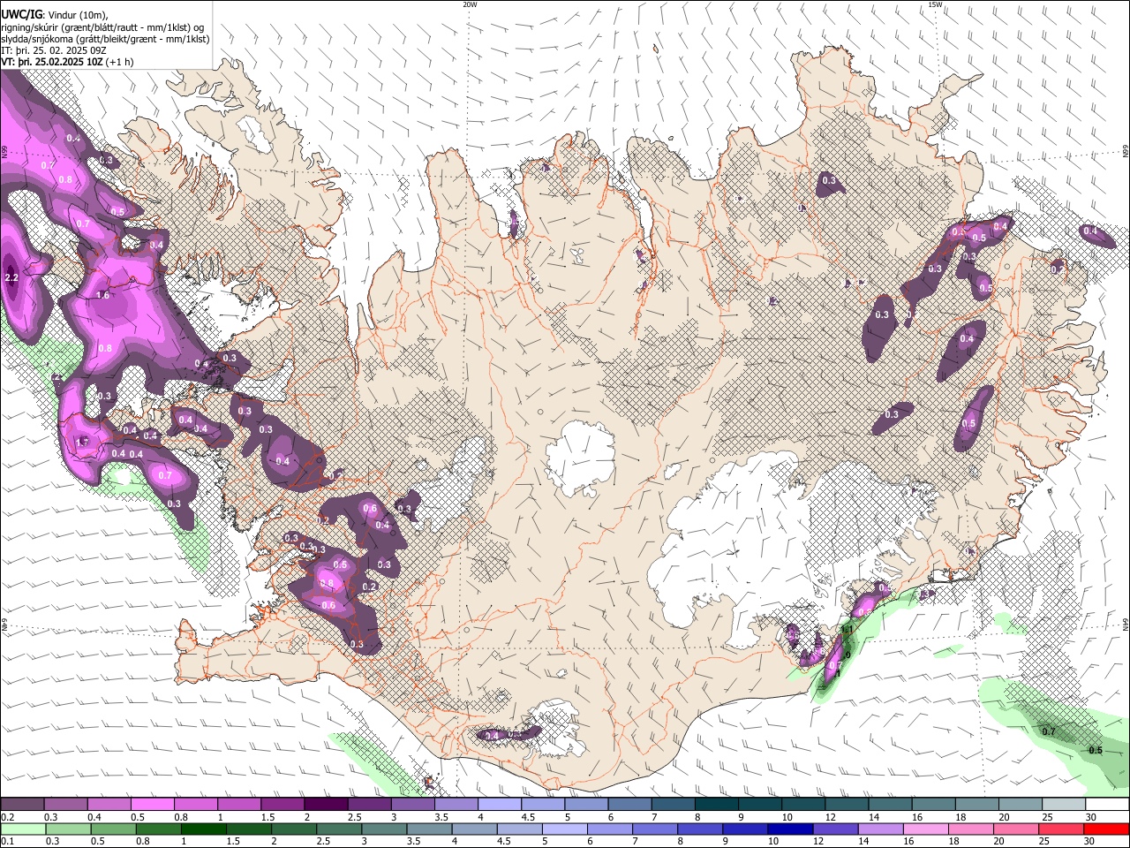The image size is (1130, 848).
Task: Pick the white upper legend swatch at 30
Action: (1108, 804)
